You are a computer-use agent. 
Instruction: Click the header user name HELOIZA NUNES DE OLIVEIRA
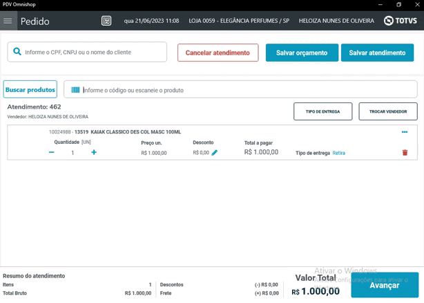point(336,21)
